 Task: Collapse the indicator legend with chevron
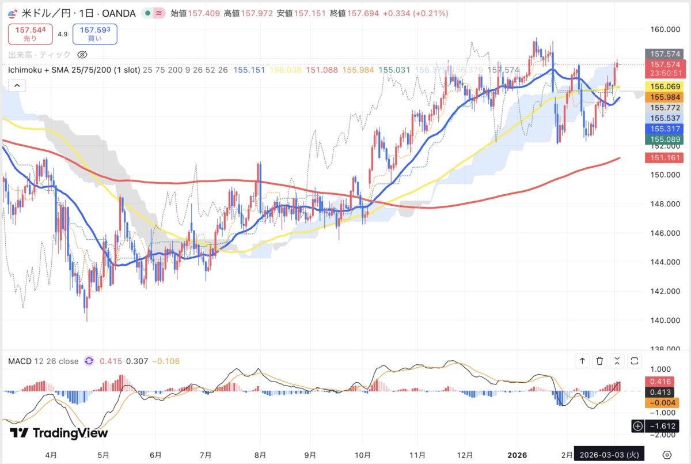click(16, 86)
